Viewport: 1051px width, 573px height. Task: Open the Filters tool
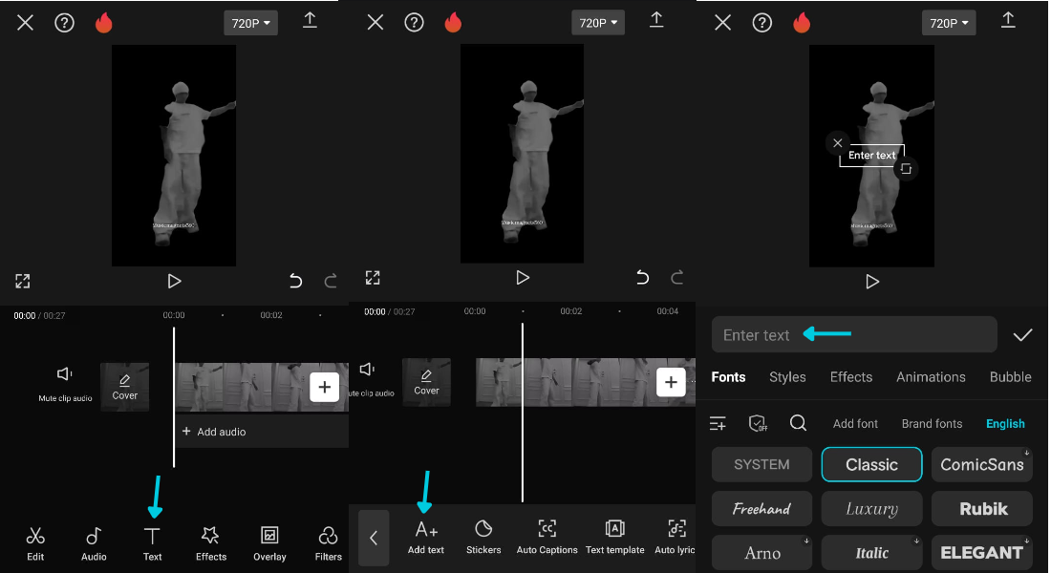[328, 543]
